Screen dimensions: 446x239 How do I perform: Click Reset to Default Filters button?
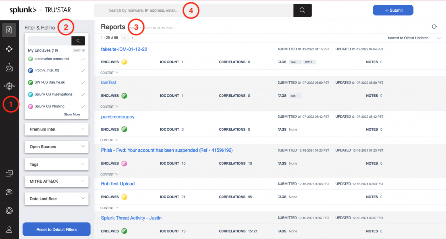[x=56, y=229]
